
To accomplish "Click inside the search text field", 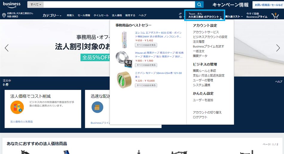I will coord(119,4).
